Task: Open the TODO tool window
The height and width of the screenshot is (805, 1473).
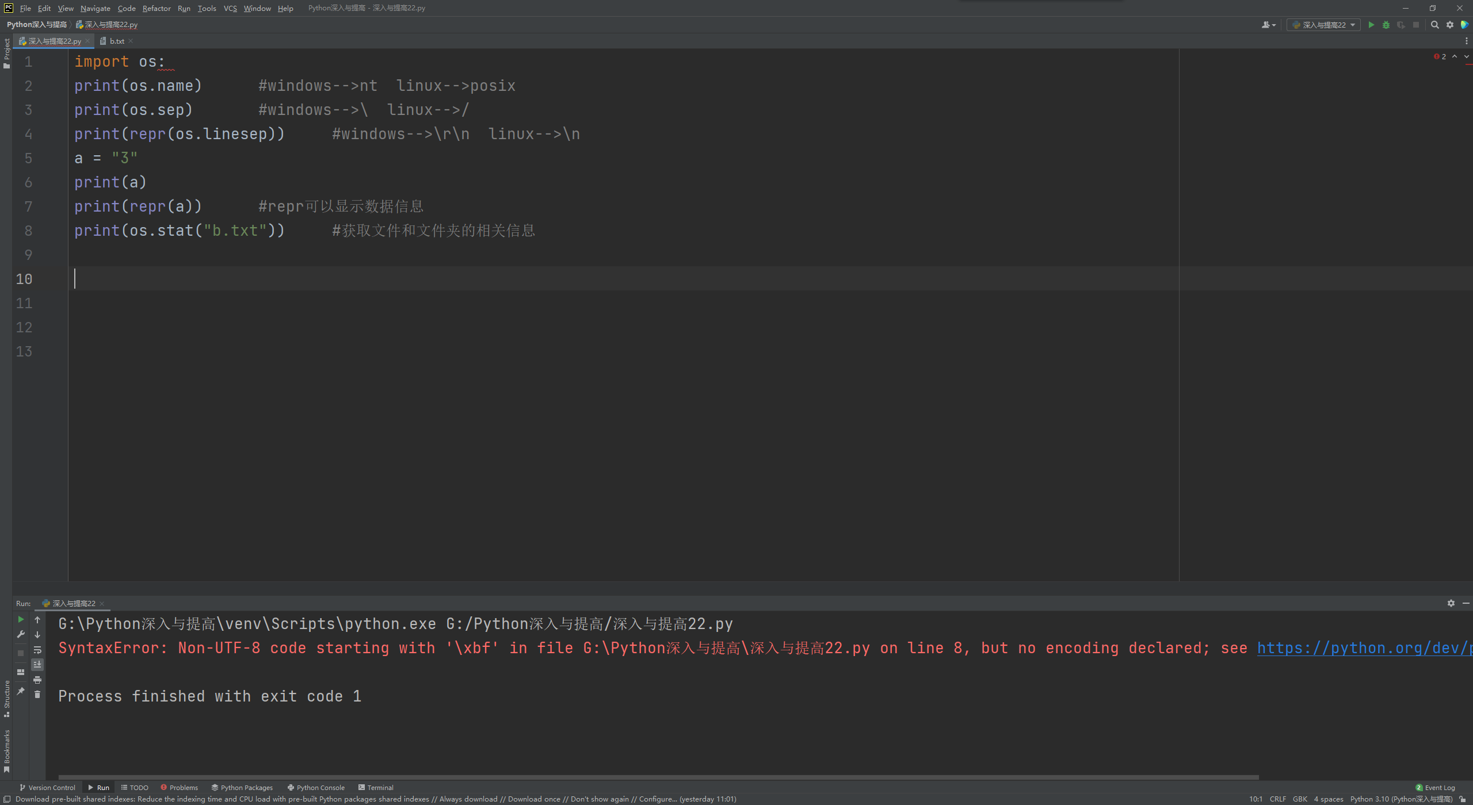Action: pyautogui.click(x=135, y=788)
